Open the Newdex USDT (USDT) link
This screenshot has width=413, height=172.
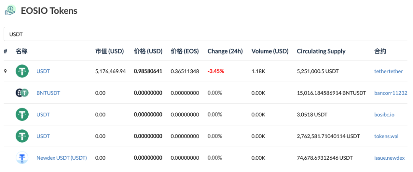coord(62,158)
